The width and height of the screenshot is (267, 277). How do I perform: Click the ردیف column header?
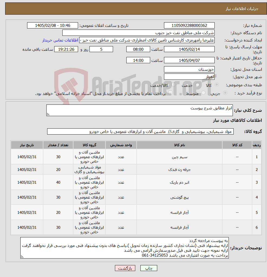coord(257,145)
